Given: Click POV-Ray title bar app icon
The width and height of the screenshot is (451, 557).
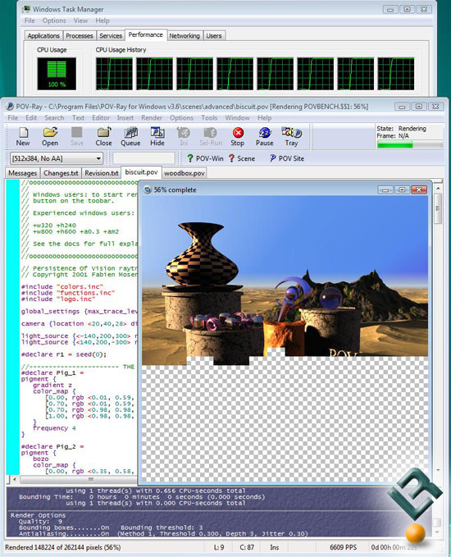Looking at the screenshot, I should click(x=10, y=106).
